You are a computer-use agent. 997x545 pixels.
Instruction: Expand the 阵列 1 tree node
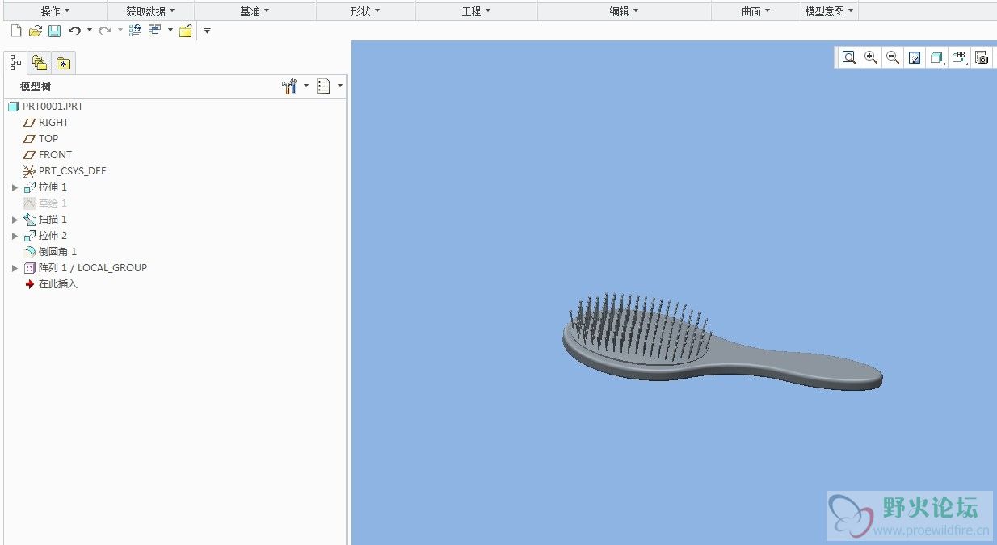[15, 268]
